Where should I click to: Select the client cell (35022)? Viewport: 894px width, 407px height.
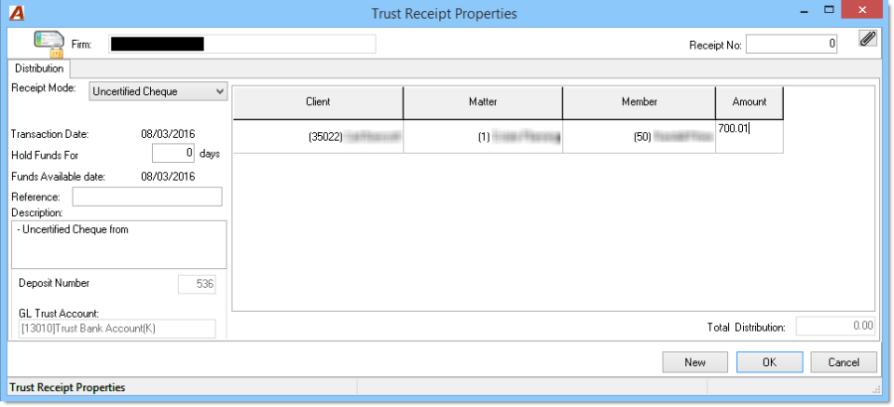[318, 136]
